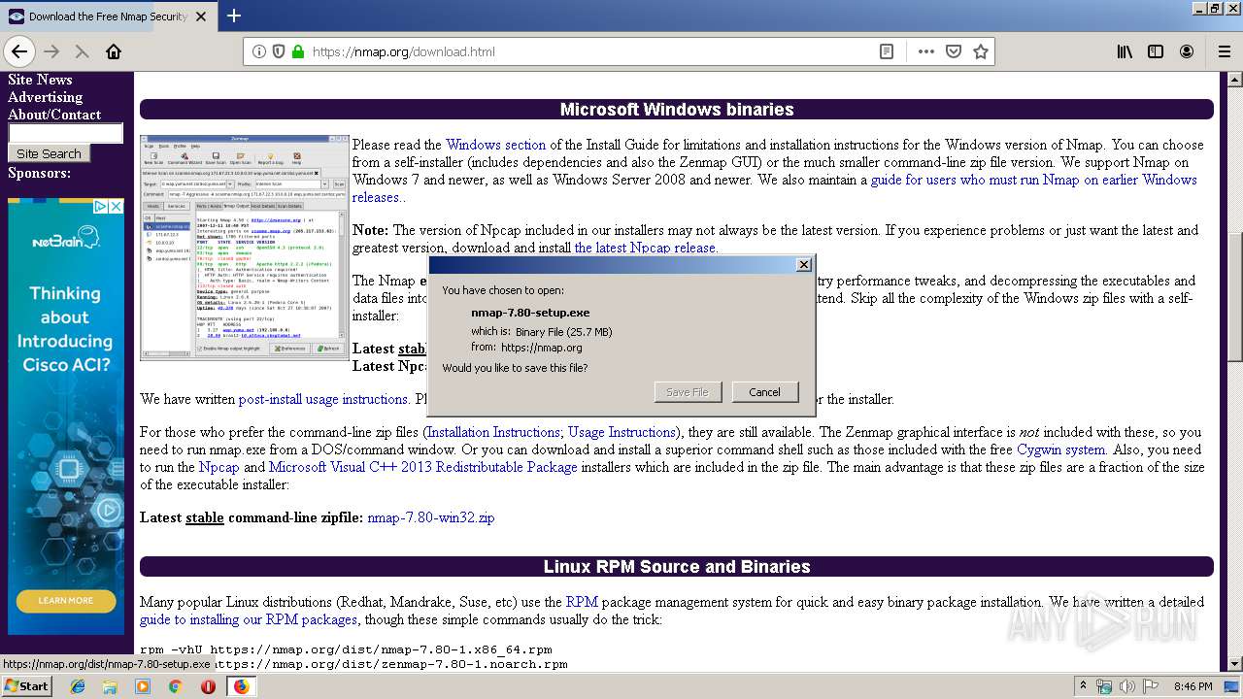Show hidden tray icons arrow
This screenshot has height=699, width=1243.
(x=1083, y=686)
